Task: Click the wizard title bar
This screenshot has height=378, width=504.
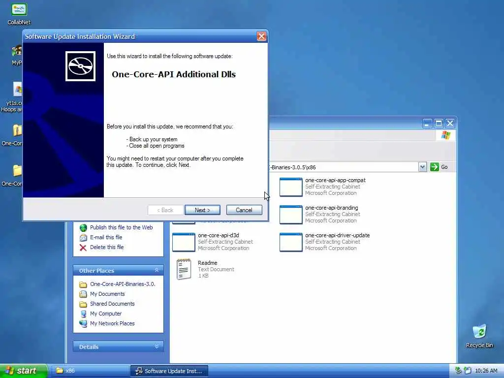Action: 140,36
